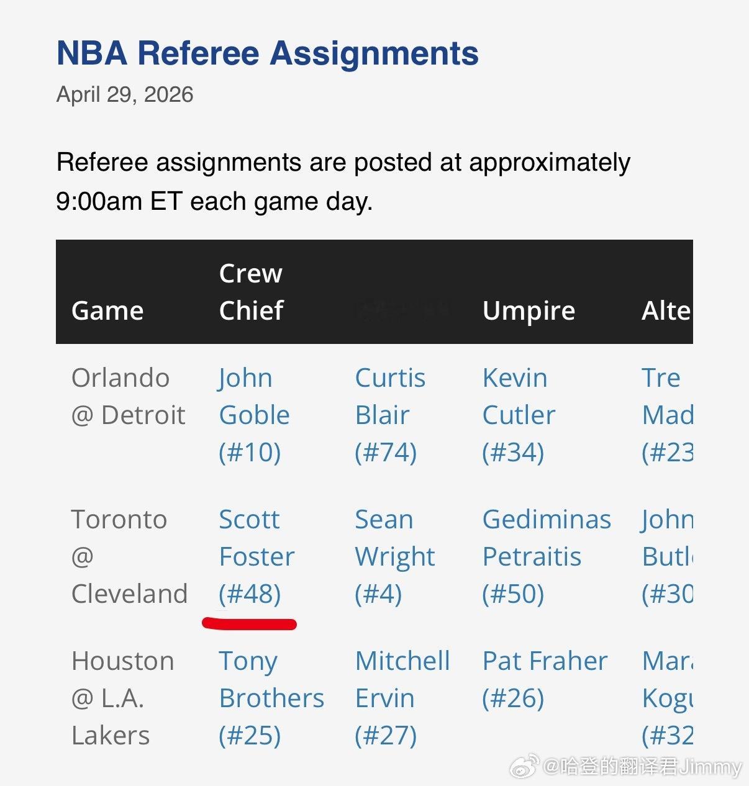749x786 pixels.
Task: Click the Toronto @ Cleveland game cell
Action: (x=129, y=556)
